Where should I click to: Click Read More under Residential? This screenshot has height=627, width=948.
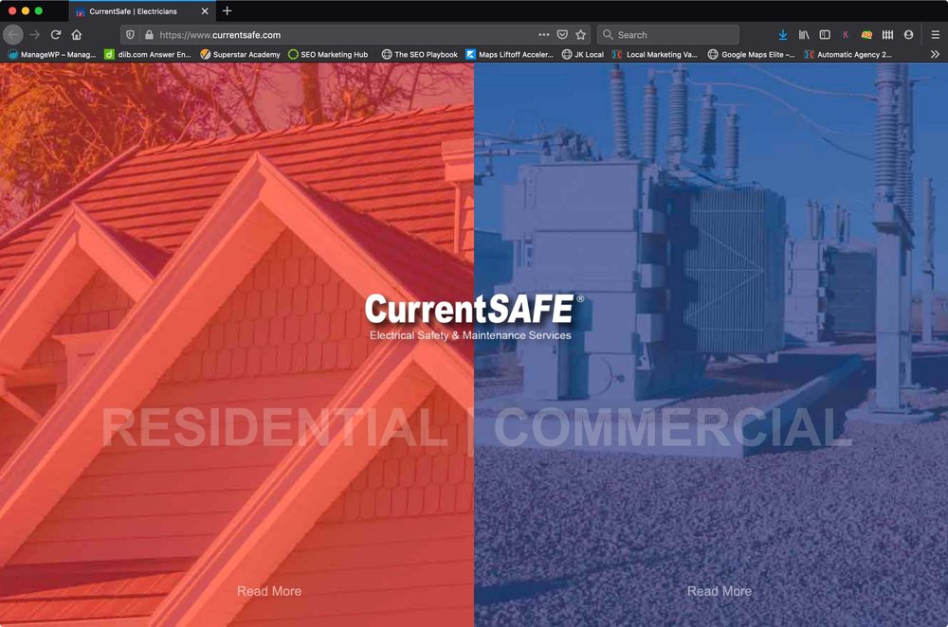click(269, 591)
